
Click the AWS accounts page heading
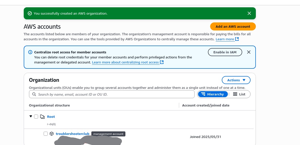tap(42, 26)
